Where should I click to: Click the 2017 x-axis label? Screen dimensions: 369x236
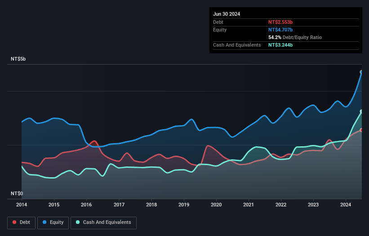click(119, 205)
